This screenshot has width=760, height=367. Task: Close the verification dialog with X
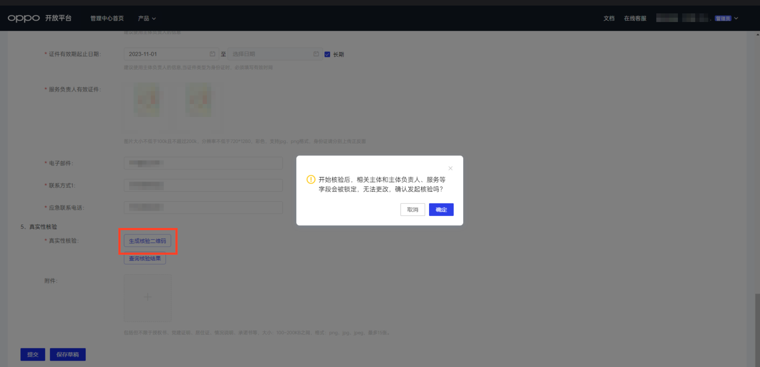point(450,168)
